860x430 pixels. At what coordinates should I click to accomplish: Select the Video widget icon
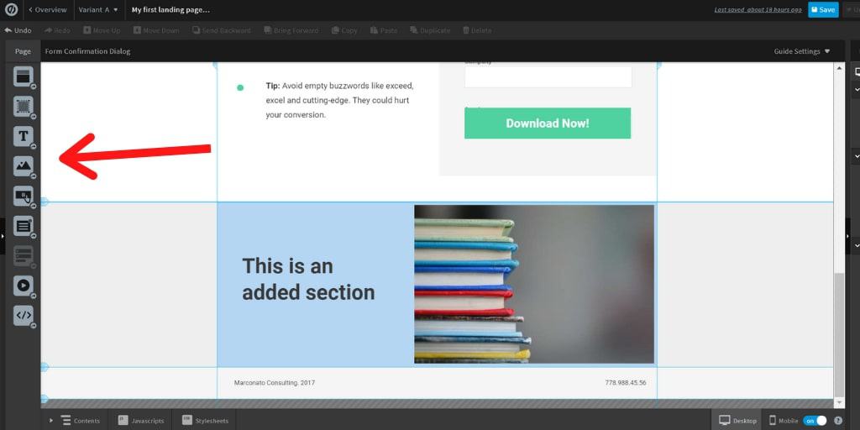point(23,286)
